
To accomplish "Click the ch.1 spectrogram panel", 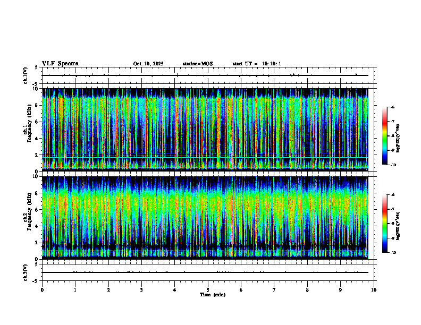I will click(x=205, y=130).
